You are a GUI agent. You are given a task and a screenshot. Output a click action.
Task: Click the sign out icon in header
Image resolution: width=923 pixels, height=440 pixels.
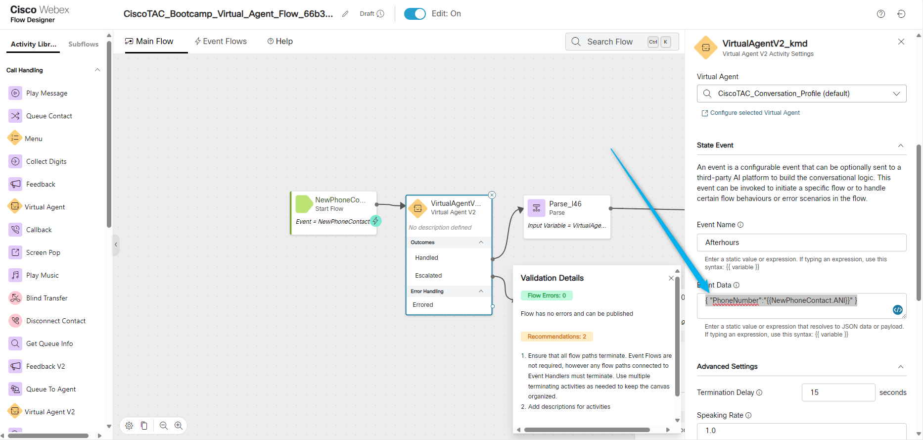point(901,14)
